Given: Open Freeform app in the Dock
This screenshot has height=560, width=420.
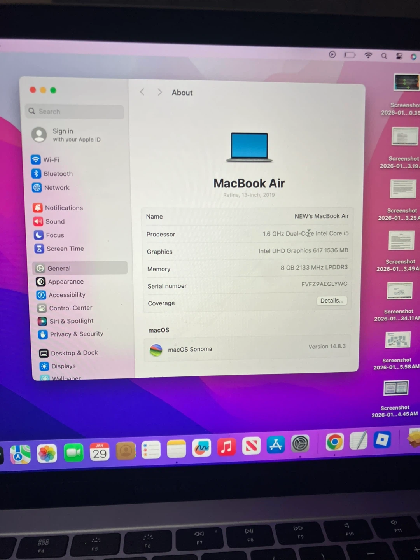Looking at the screenshot, I should coord(201,448).
